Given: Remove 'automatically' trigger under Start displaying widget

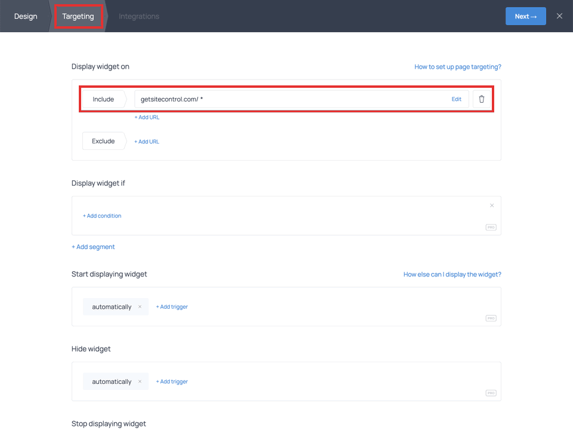Looking at the screenshot, I should point(140,307).
